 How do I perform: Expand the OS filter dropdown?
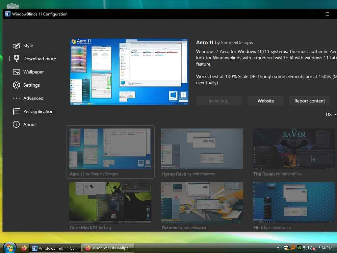[x=331, y=114]
